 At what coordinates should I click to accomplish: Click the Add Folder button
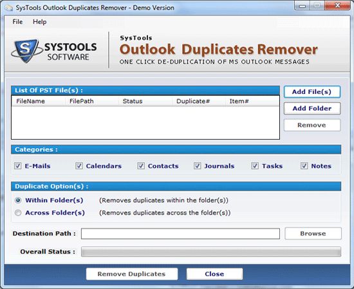point(312,108)
